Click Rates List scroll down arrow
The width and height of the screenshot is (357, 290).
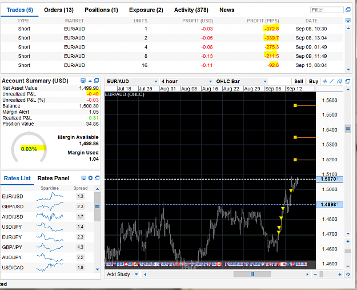(98, 269)
